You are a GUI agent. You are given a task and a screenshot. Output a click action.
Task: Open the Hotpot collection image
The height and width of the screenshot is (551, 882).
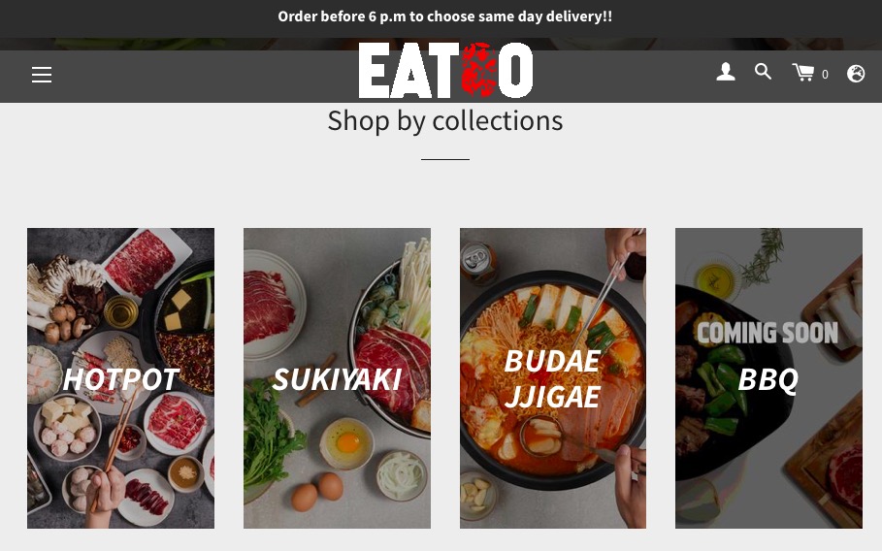(120, 377)
